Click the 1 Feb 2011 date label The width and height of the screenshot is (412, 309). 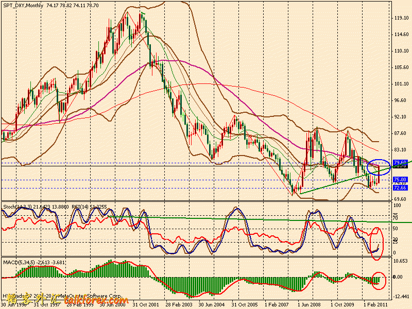(375, 305)
